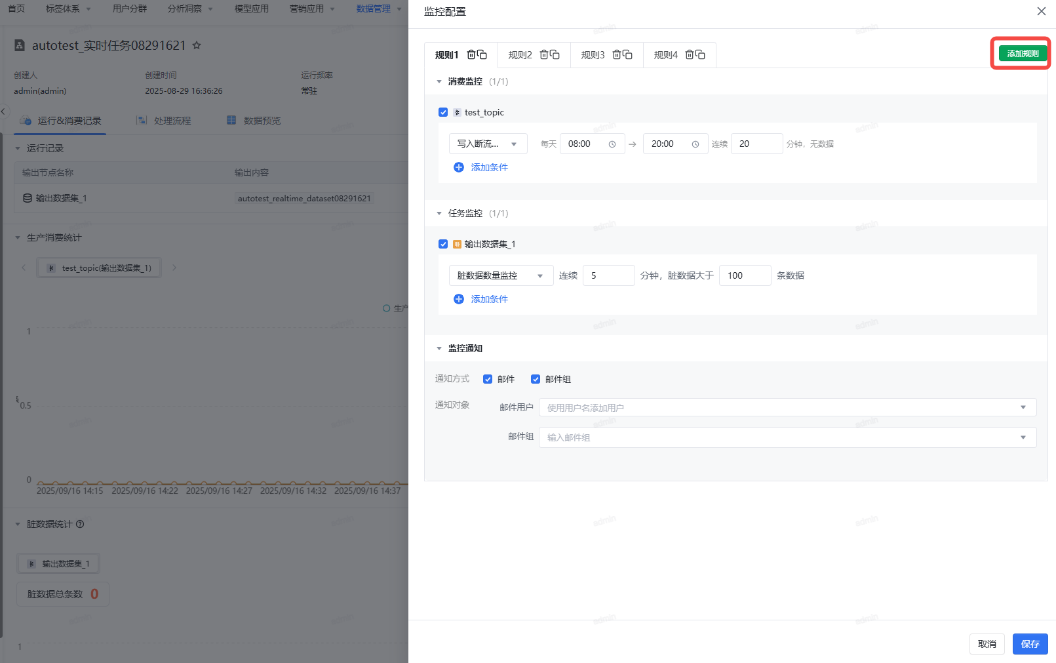Open the 输入邮件组 dropdown
This screenshot has width=1056, height=663.
tap(787, 437)
